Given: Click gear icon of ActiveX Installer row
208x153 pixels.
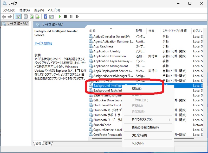Looking at the screenshot, I should coord(91,36).
